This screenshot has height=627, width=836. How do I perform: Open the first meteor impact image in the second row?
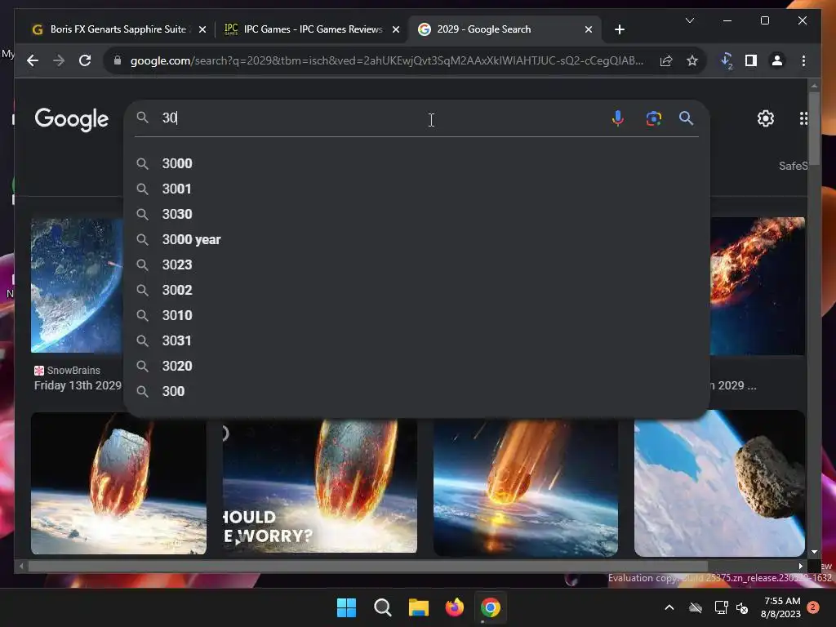118,483
